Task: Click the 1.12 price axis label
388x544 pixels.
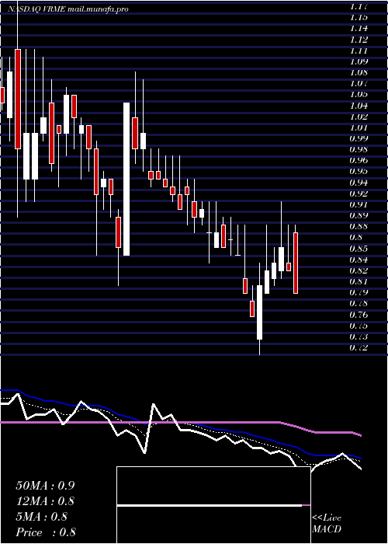Action: (x=359, y=39)
